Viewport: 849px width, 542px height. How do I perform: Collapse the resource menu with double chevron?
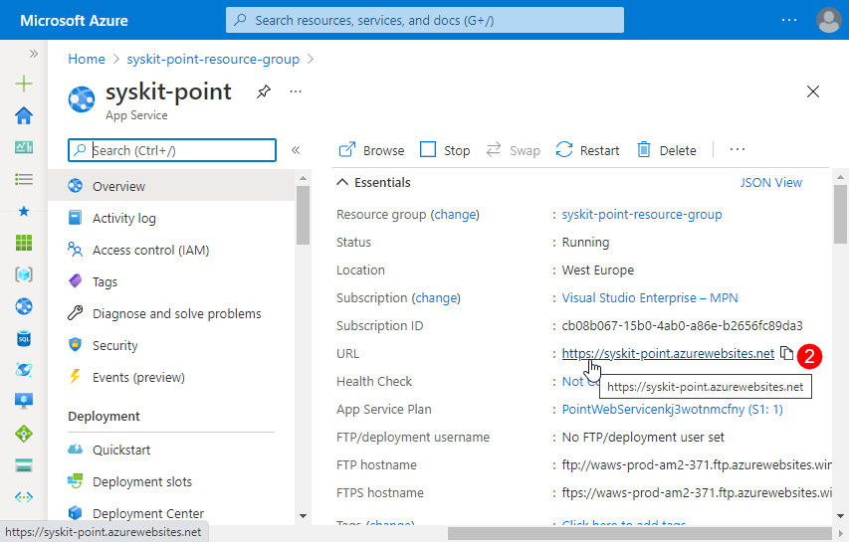click(x=296, y=150)
